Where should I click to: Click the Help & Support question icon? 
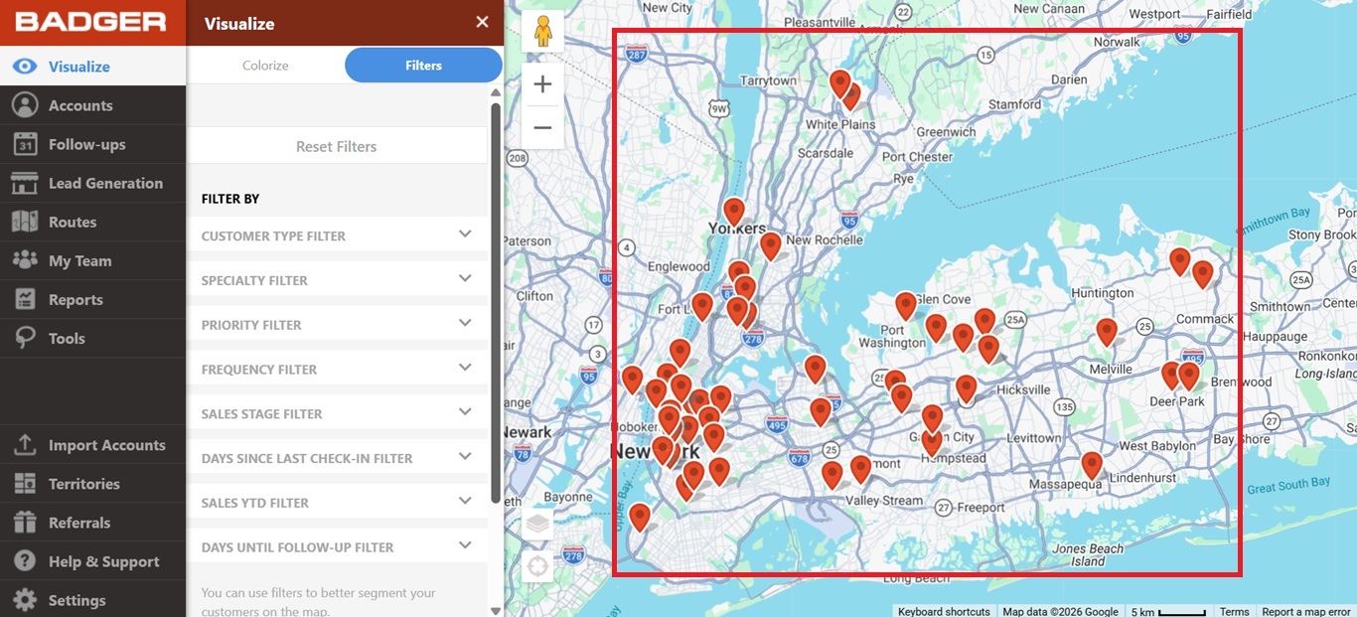click(x=25, y=561)
